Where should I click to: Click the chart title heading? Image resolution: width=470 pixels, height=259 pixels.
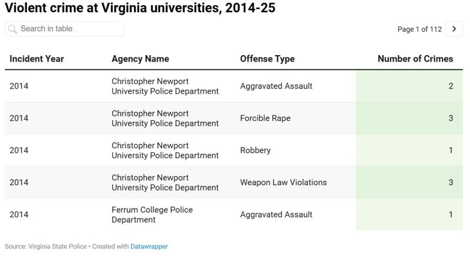click(x=140, y=8)
